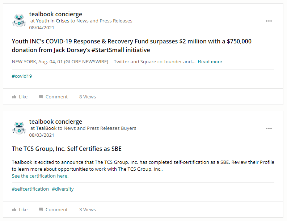This screenshot has width=287, height=221.
Task: Open the three-dot menu on the TCS Group post
Action: tap(269, 128)
